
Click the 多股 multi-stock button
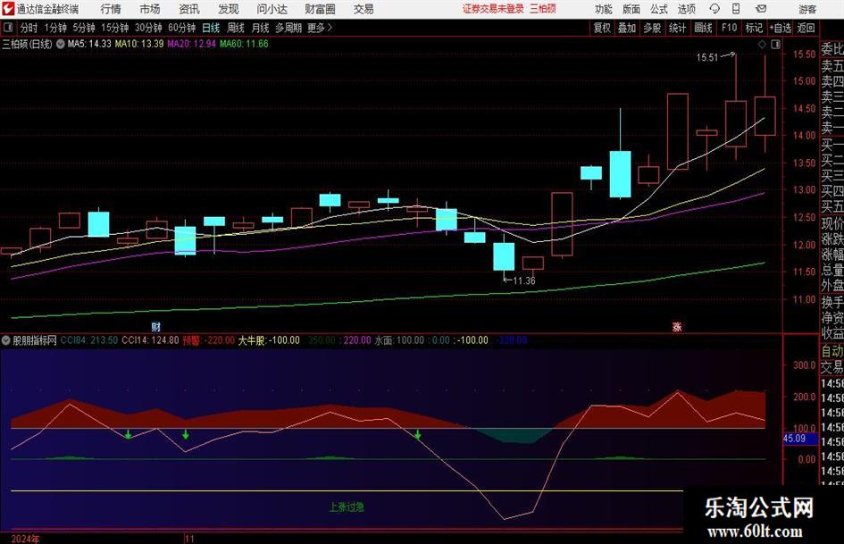tap(652, 28)
